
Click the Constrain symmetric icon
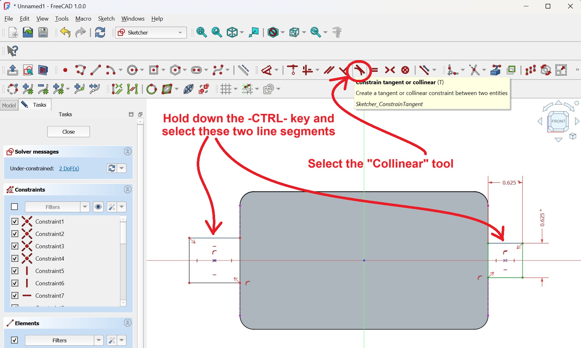[390, 70]
